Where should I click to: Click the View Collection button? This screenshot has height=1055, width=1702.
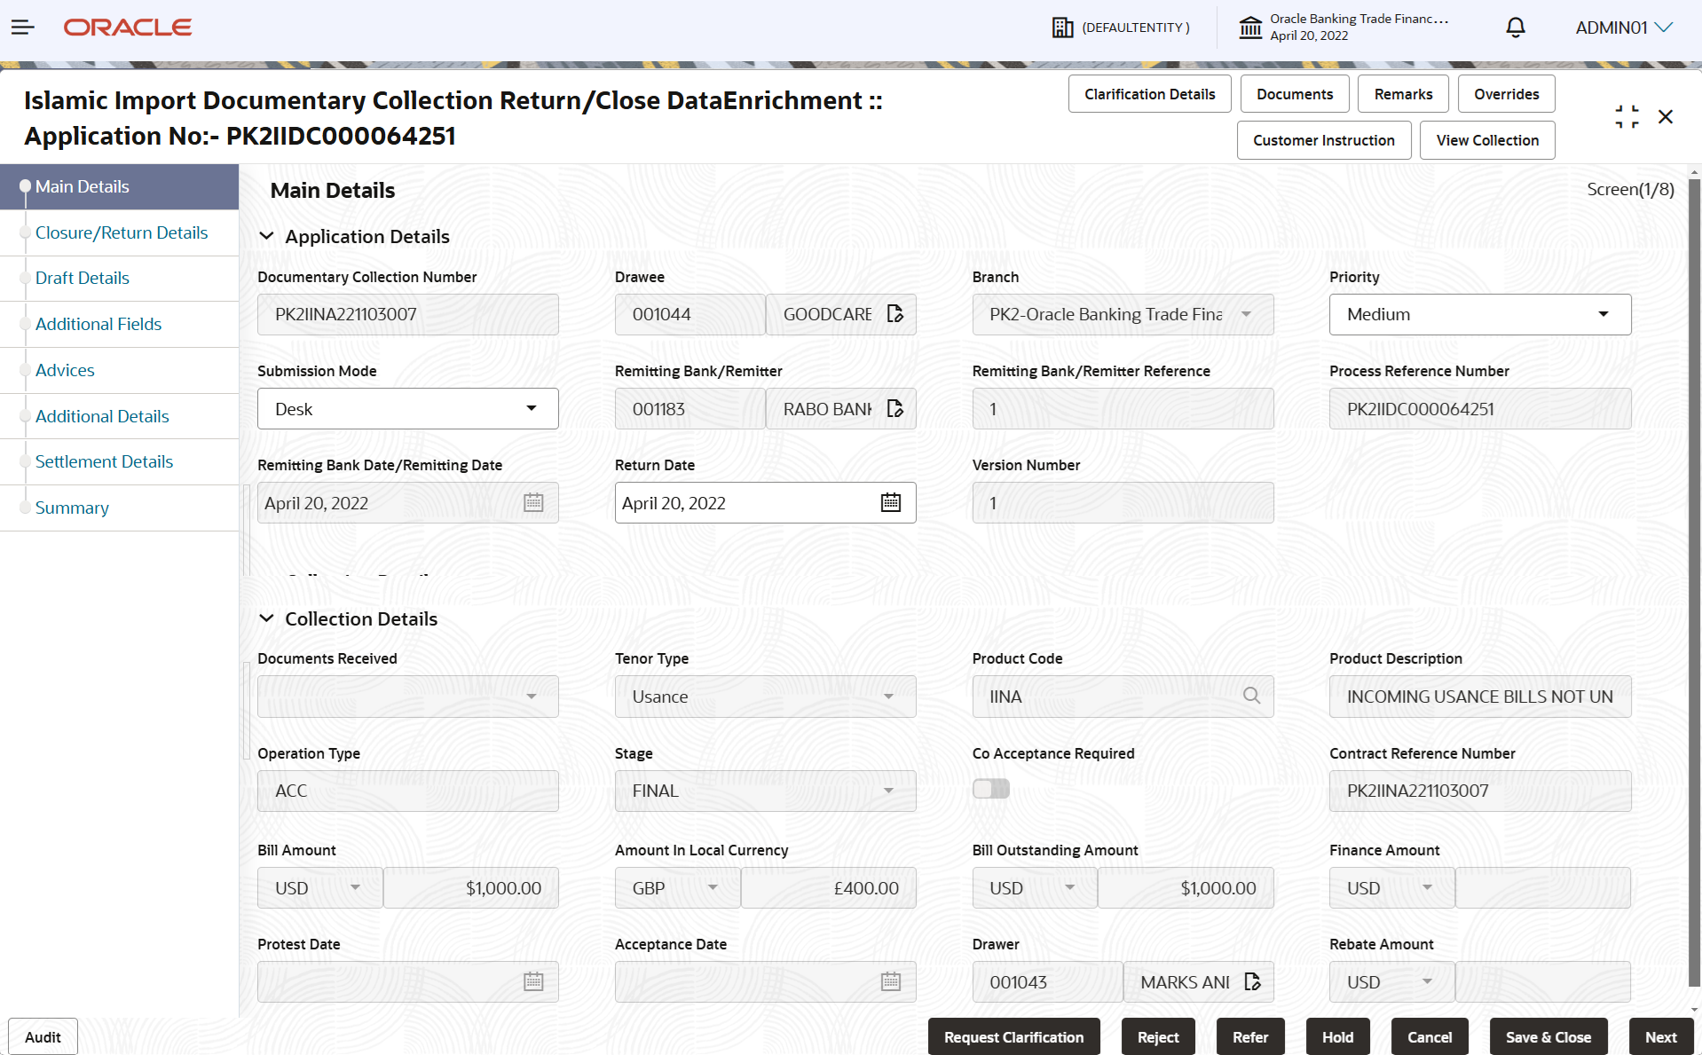1487,140
